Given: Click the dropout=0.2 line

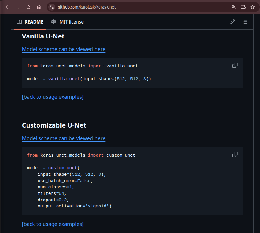Looking at the screenshot, I should click(53, 200).
